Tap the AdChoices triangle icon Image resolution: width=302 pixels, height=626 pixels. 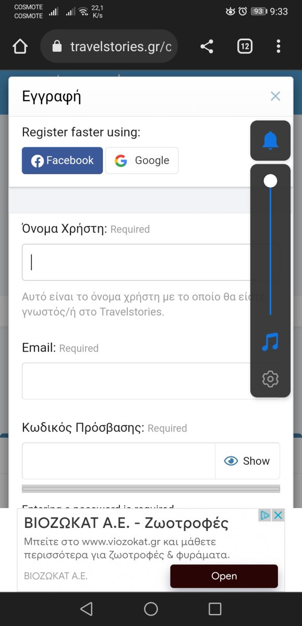[265, 515]
